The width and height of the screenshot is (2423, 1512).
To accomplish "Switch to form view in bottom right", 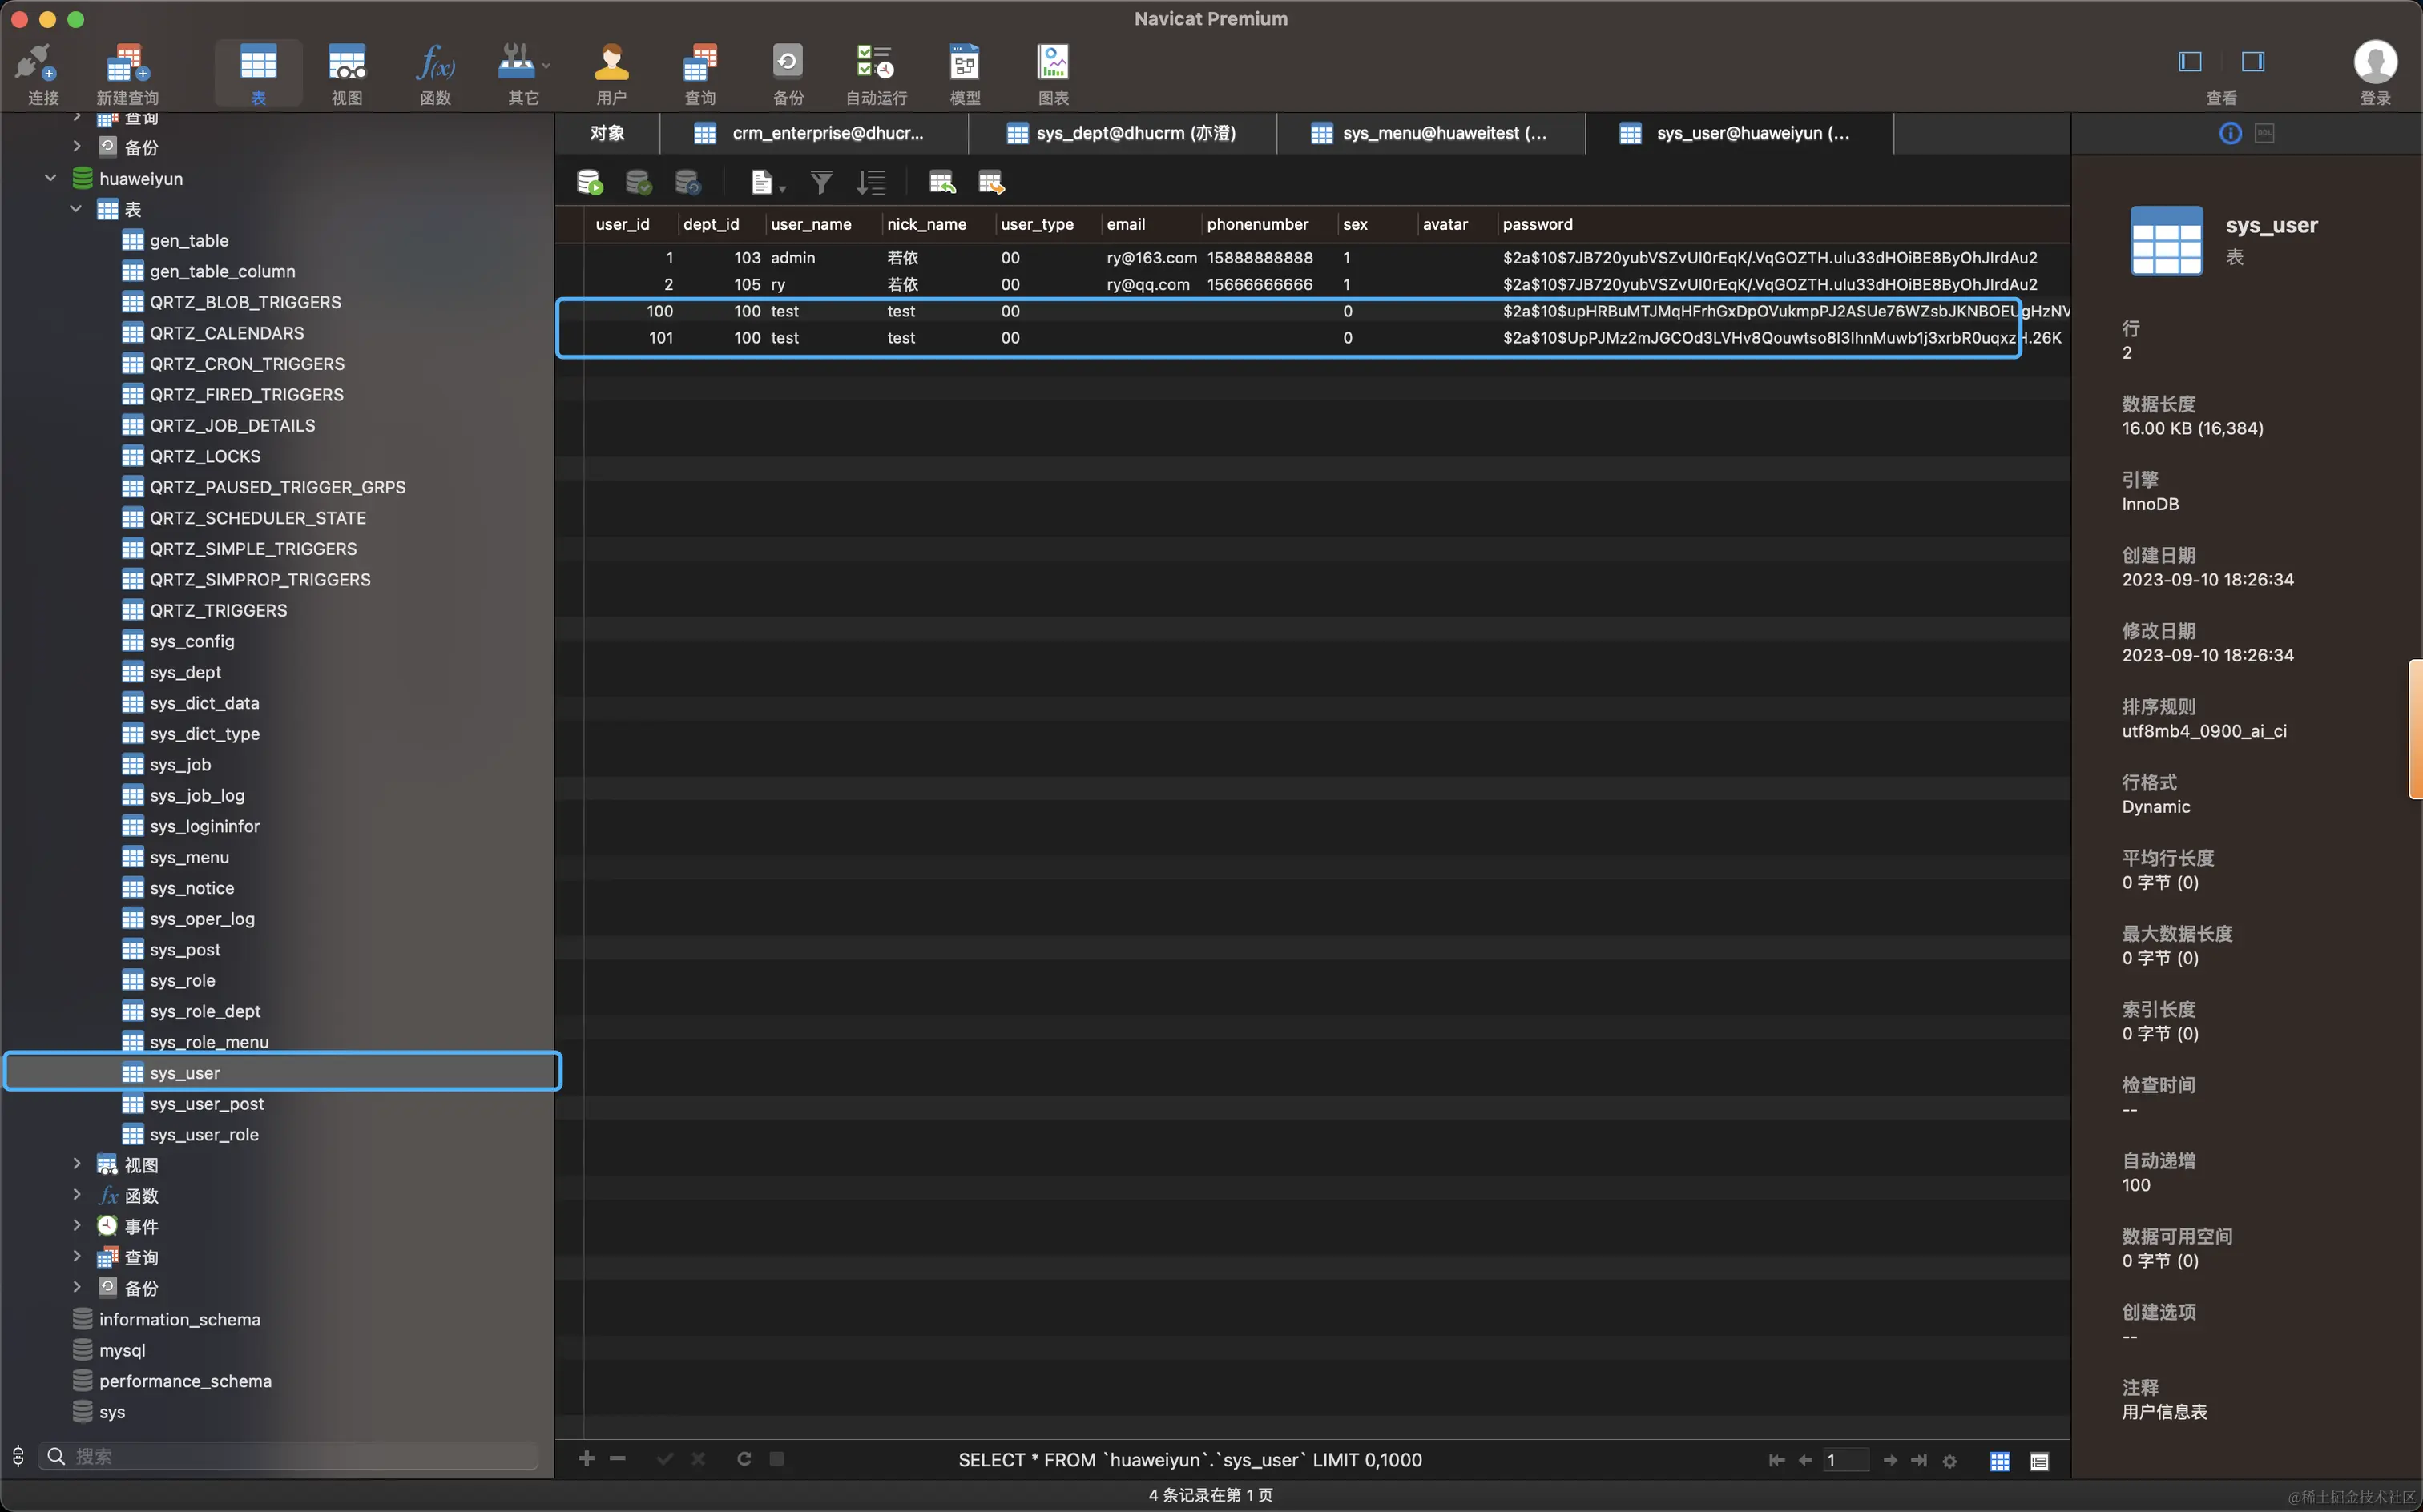I will [2039, 1461].
